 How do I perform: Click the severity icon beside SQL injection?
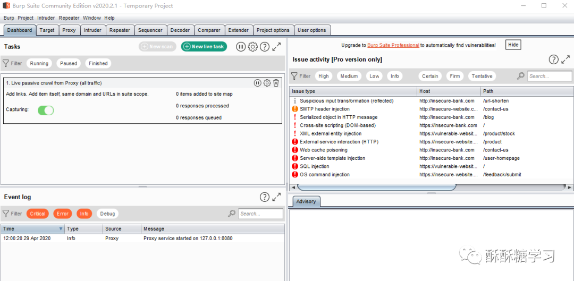[x=294, y=166]
